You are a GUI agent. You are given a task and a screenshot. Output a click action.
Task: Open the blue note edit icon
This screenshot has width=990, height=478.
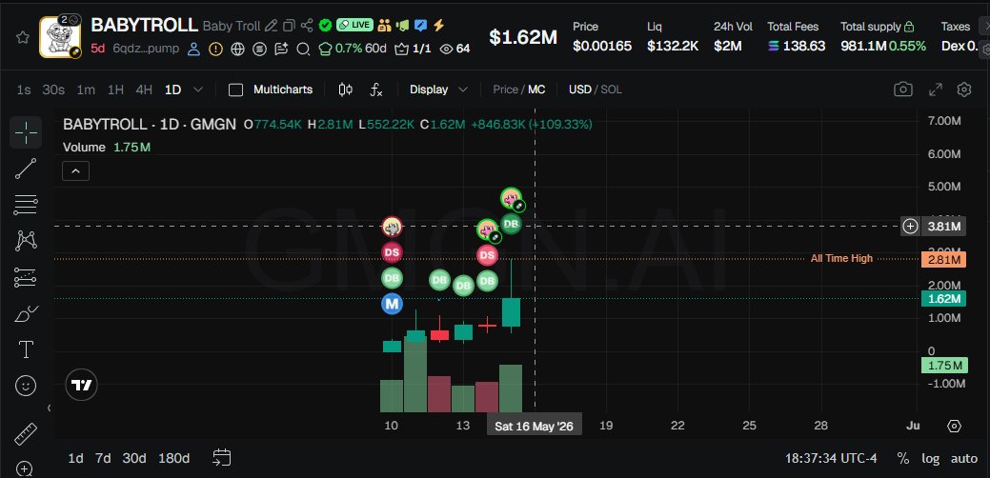pos(420,26)
